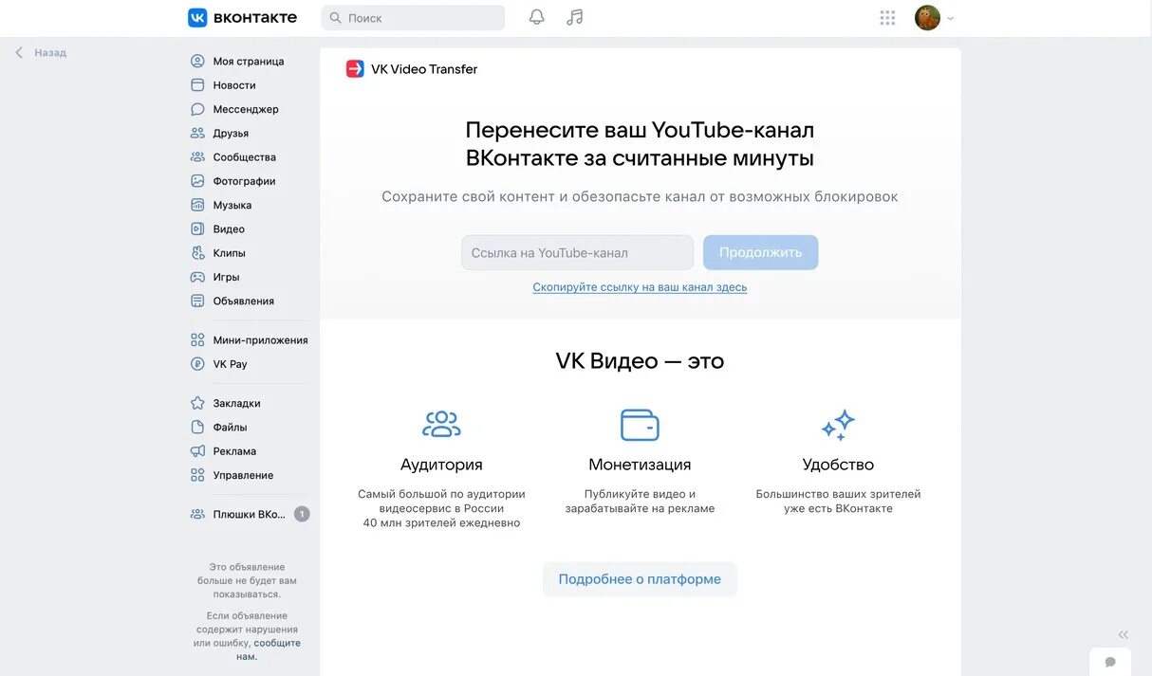The width and height of the screenshot is (1152, 676).
Task: Click the Друзья people icon
Action: pos(197,134)
